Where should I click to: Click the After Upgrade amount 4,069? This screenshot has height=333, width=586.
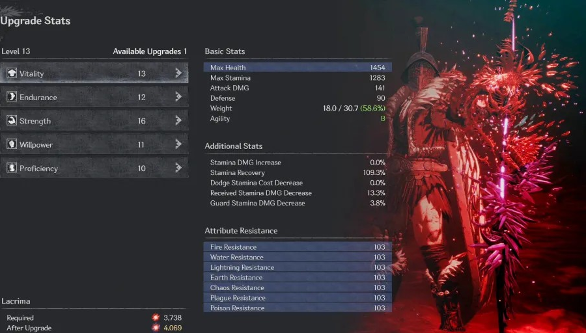point(173,328)
